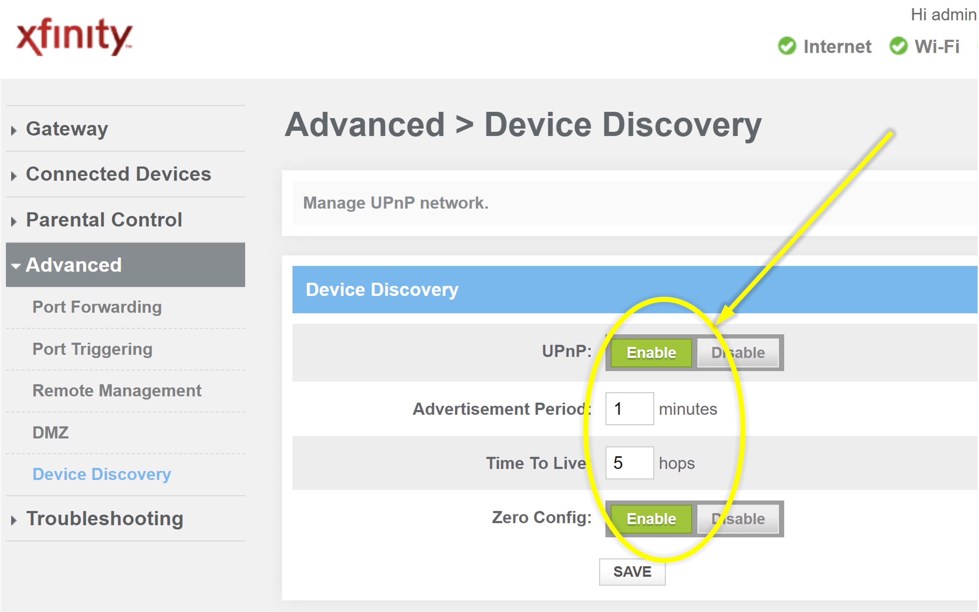Check the Wi-Fi status green checkmark icon
Viewport: 979px width, 612px height.
[899, 46]
